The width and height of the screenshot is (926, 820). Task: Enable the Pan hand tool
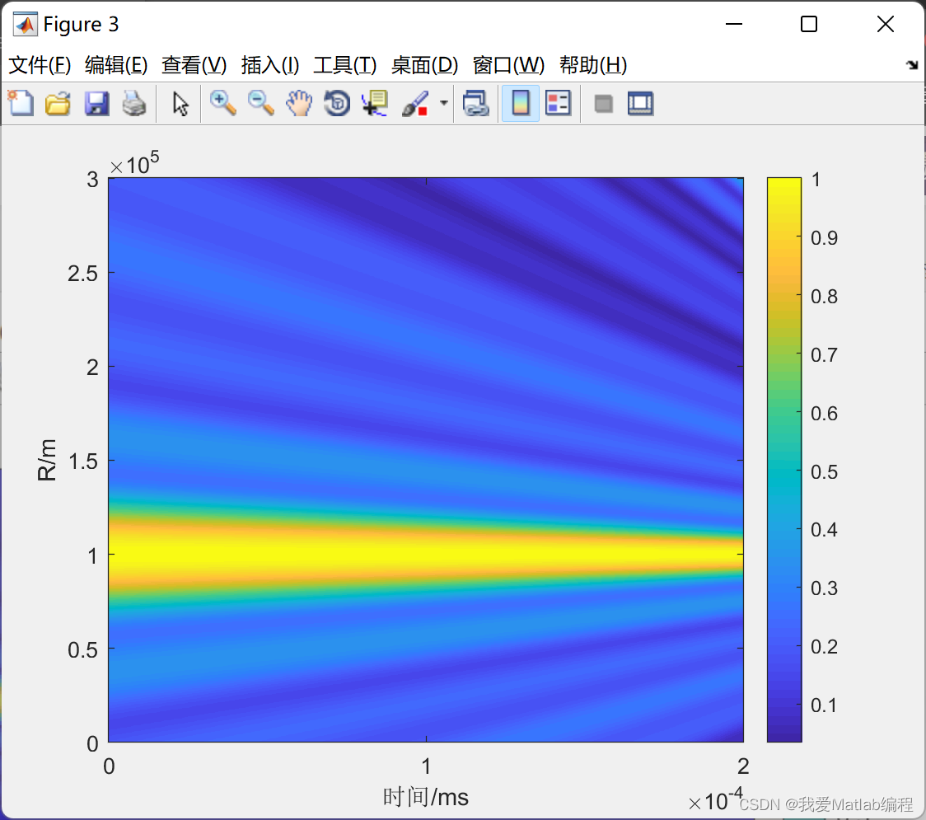pyautogui.click(x=299, y=103)
